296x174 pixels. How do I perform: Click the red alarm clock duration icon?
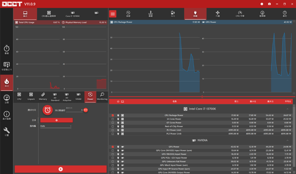click(47, 110)
